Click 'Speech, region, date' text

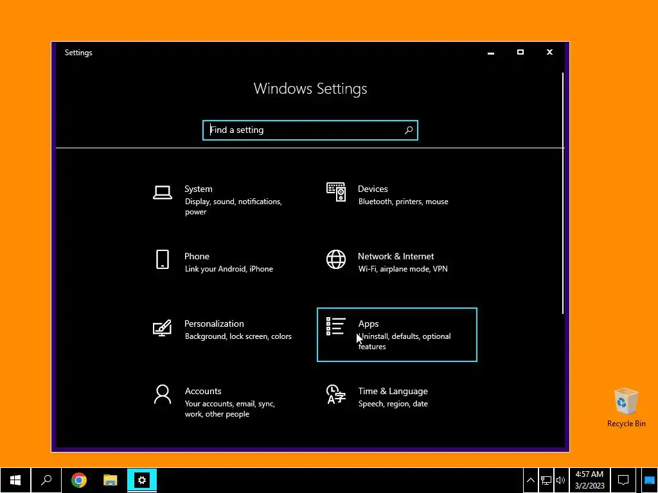tap(393, 404)
